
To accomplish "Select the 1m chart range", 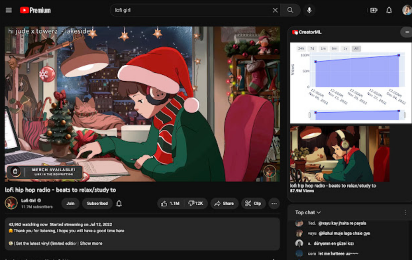I will [323, 48].
